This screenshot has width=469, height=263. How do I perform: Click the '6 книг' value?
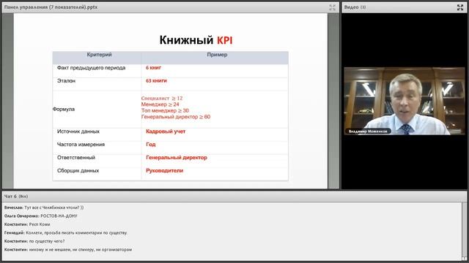[x=153, y=68]
